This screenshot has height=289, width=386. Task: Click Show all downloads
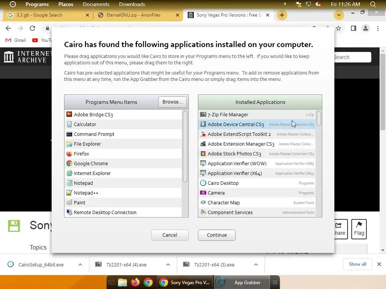click(x=357, y=264)
